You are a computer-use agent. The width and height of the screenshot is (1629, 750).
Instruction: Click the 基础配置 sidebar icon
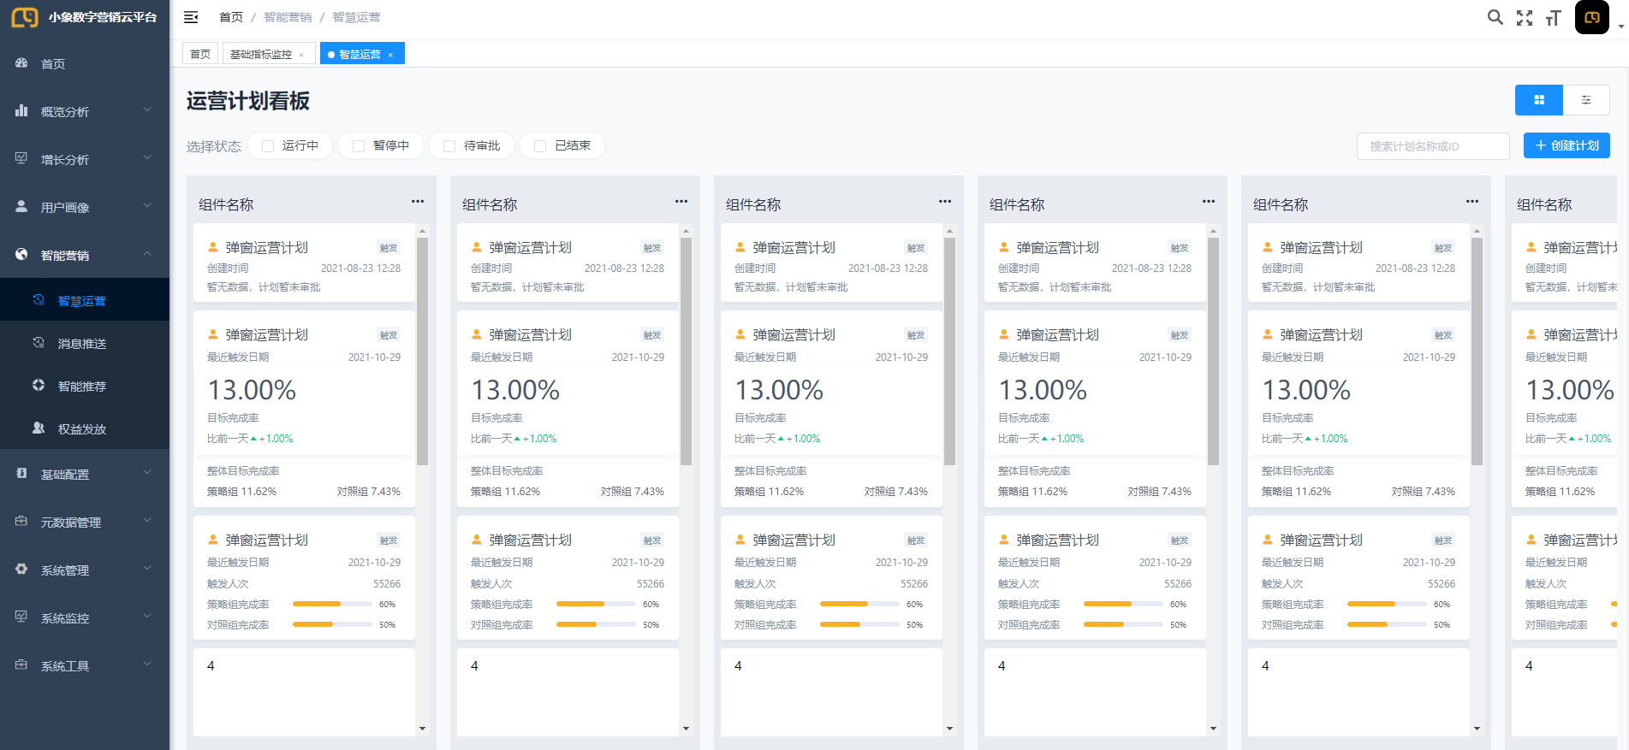point(21,474)
